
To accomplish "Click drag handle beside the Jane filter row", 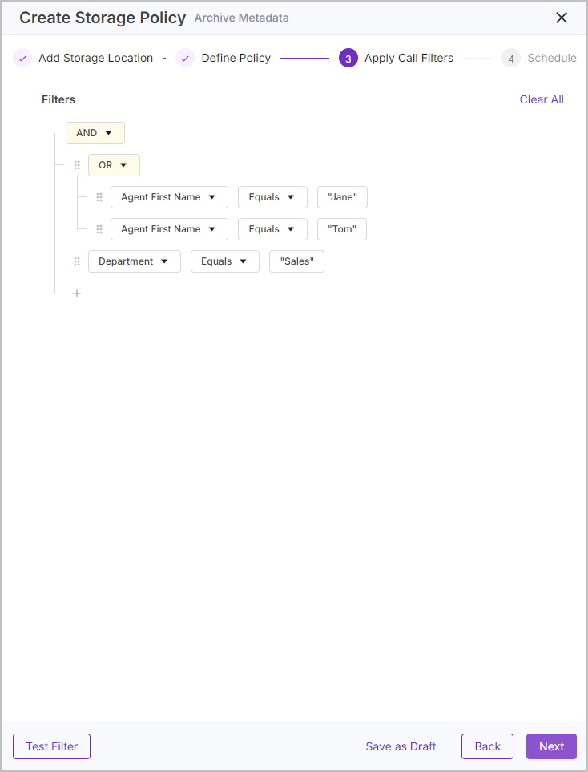I will click(x=99, y=197).
